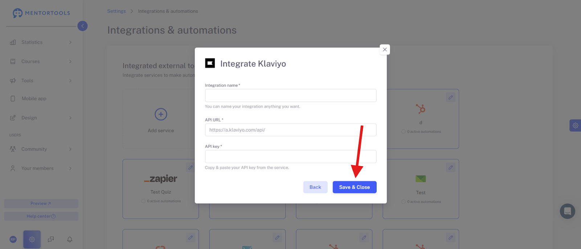The width and height of the screenshot is (581, 249).
Task: Click the Your members person icon
Action: click(x=13, y=168)
